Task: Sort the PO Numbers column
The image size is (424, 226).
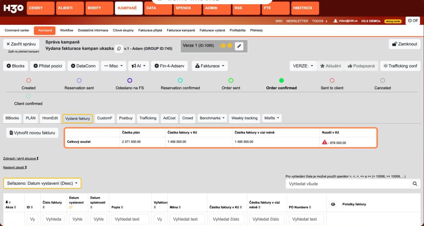Action: click(x=310, y=207)
